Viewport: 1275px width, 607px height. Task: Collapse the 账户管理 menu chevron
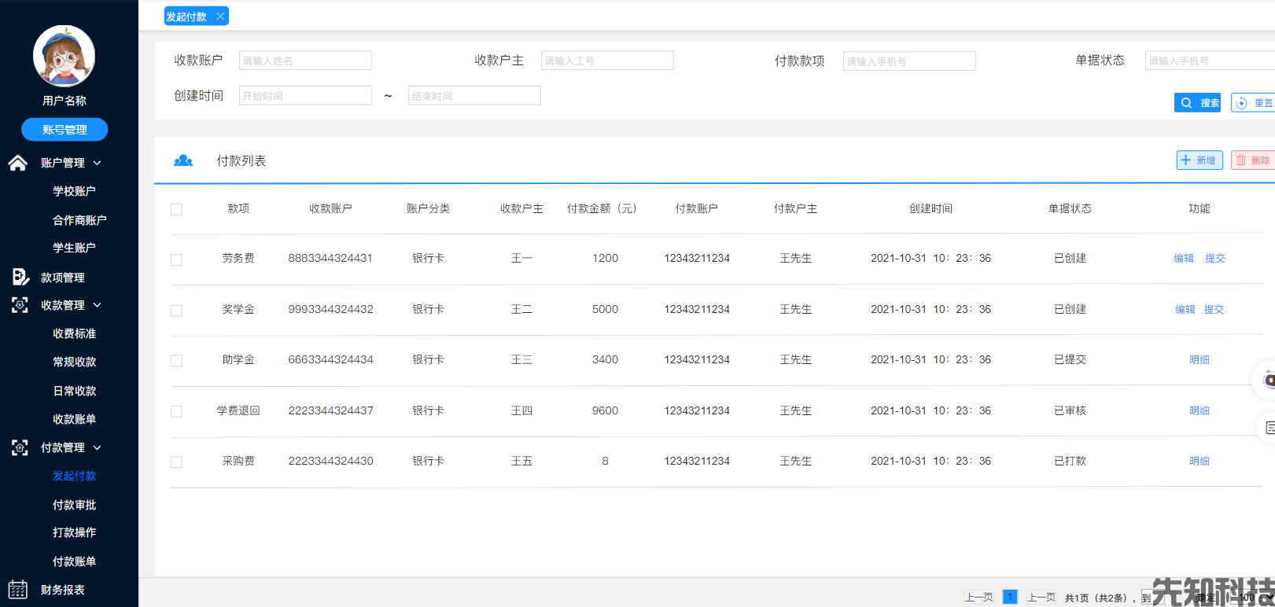click(98, 163)
